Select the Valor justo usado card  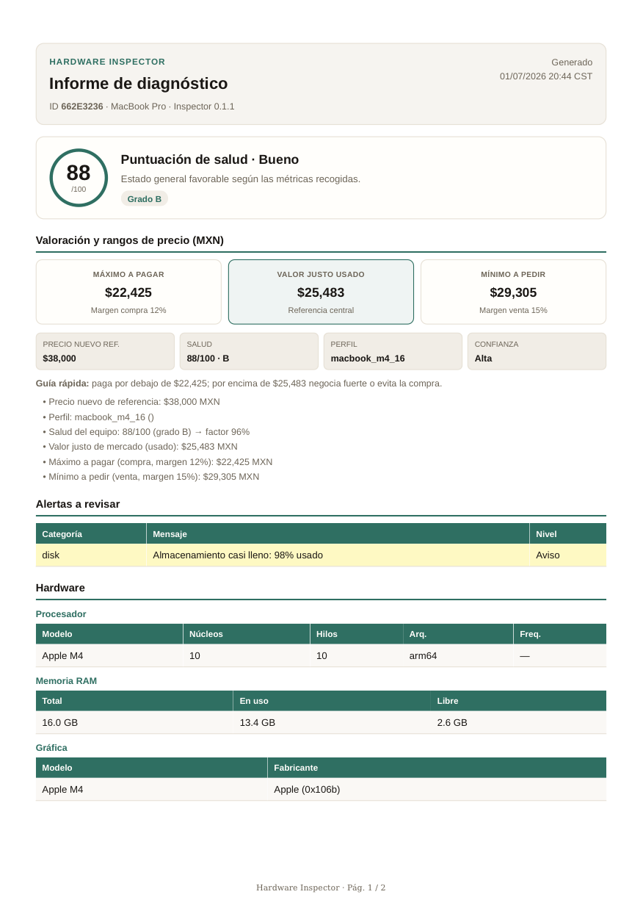click(321, 292)
